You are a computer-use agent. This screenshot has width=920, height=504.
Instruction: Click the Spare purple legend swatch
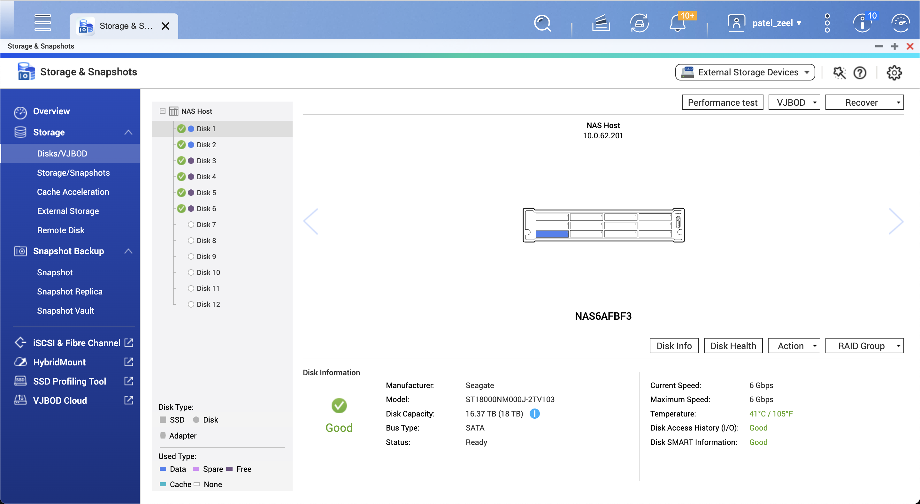(x=196, y=469)
